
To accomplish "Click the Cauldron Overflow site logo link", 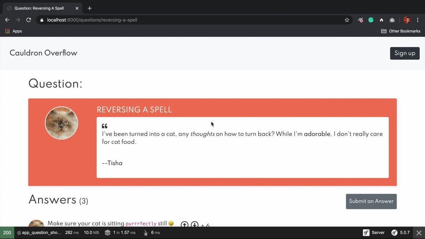I will (43, 53).
